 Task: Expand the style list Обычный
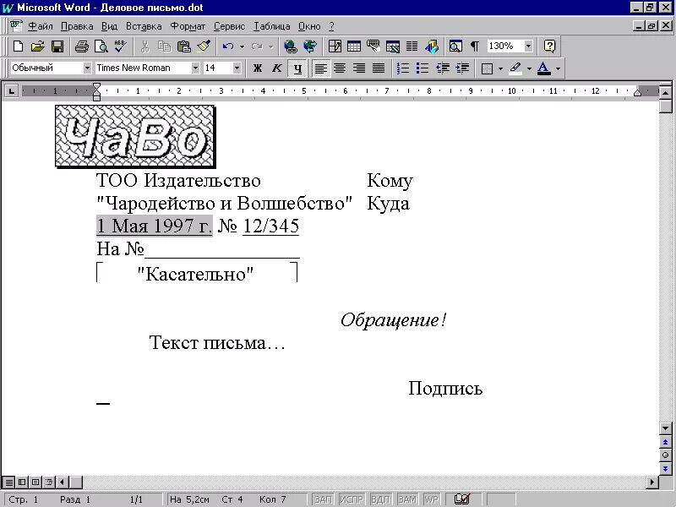pyautogui.click(x=87, y=68)
